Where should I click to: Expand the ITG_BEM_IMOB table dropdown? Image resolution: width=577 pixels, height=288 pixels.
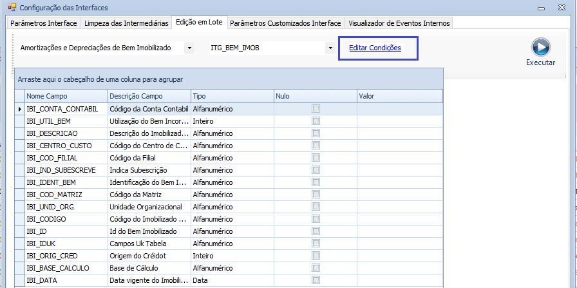[x=330, y=48]
